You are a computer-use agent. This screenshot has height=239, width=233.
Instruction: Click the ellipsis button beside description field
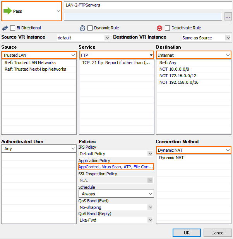pos(228,16)
